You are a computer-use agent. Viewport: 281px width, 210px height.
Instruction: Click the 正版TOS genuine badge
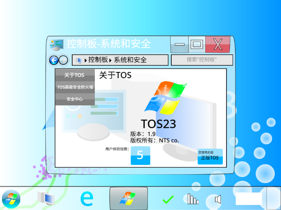210,156
